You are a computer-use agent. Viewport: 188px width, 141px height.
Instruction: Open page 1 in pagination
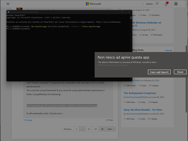[76, 129]
